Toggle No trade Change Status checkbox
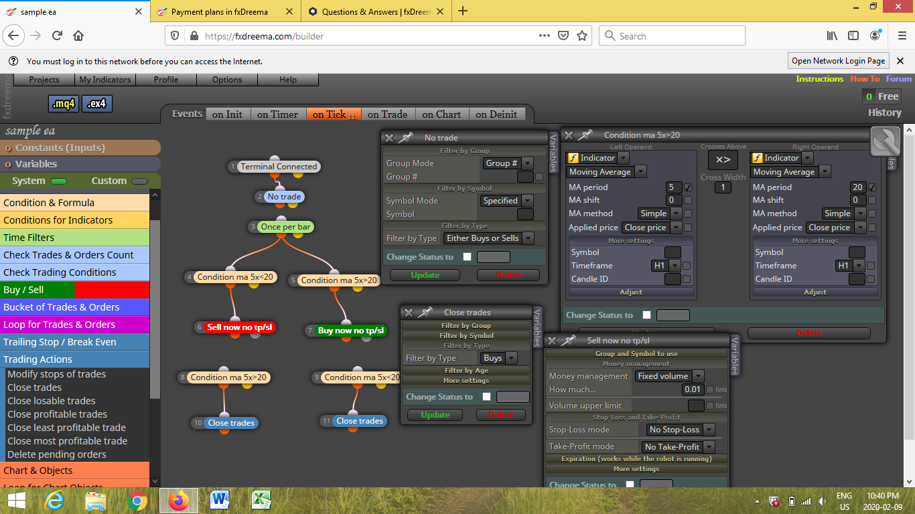 point(467,257)
